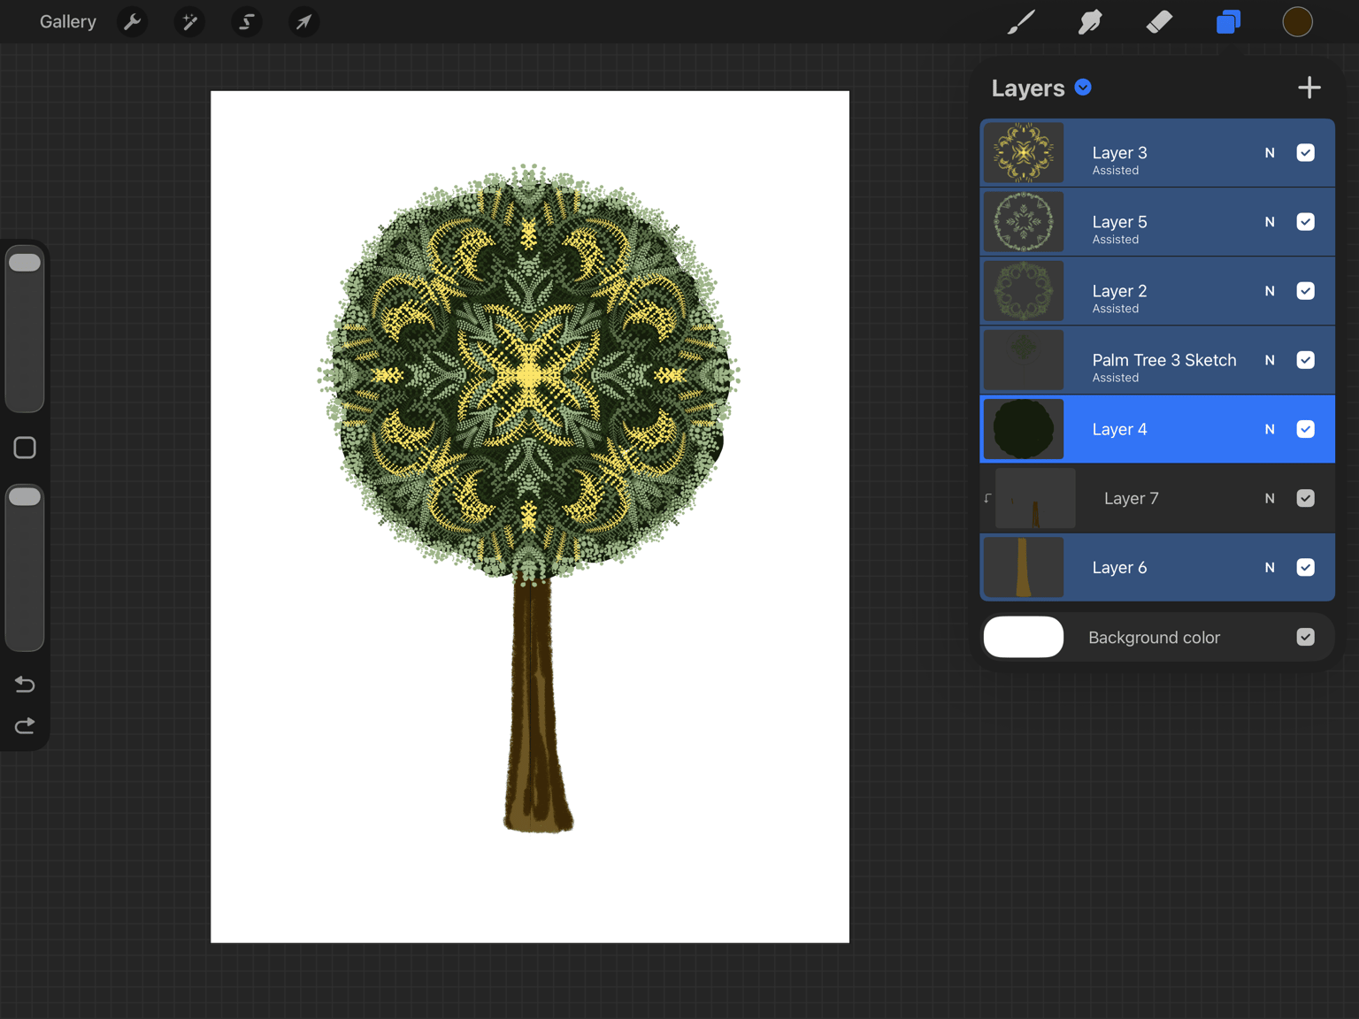The width and height of the screenshot is (1359, 1019).
Task: Select Palm Tree 3 Sketch thumbnail
Action: (x=1024, y=360)
